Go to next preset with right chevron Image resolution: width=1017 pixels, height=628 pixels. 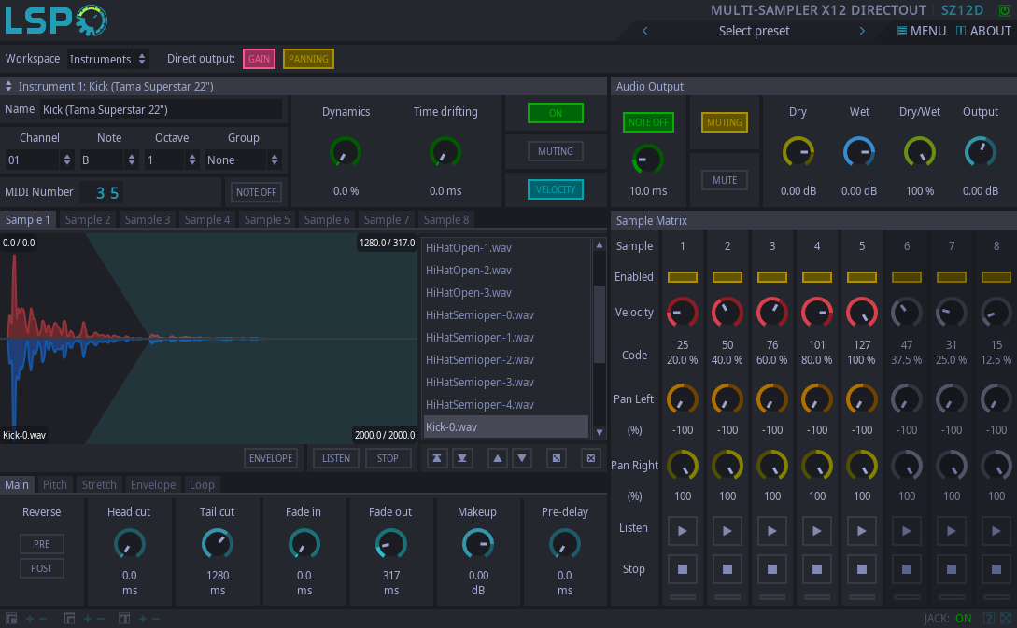point(862,31)
